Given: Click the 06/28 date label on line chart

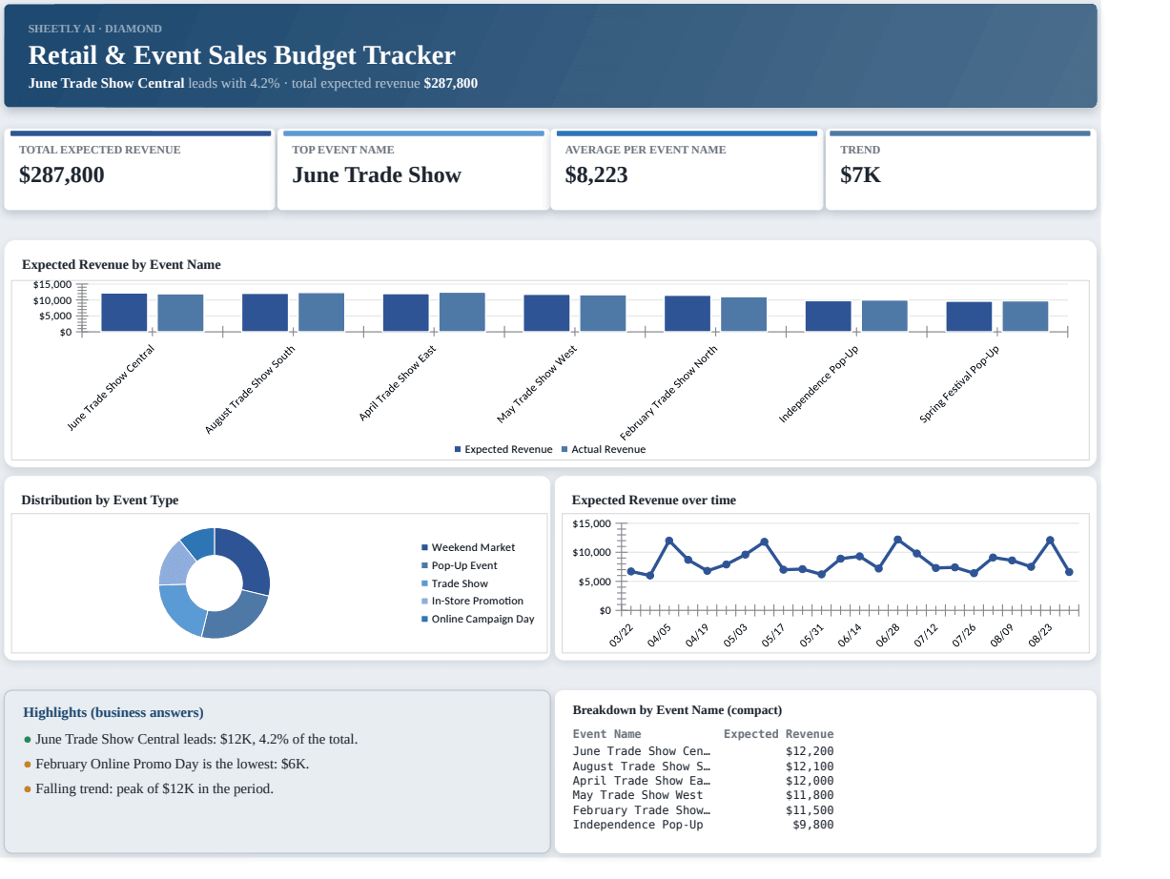Looking at the screenshot, I should click(888, 636).
